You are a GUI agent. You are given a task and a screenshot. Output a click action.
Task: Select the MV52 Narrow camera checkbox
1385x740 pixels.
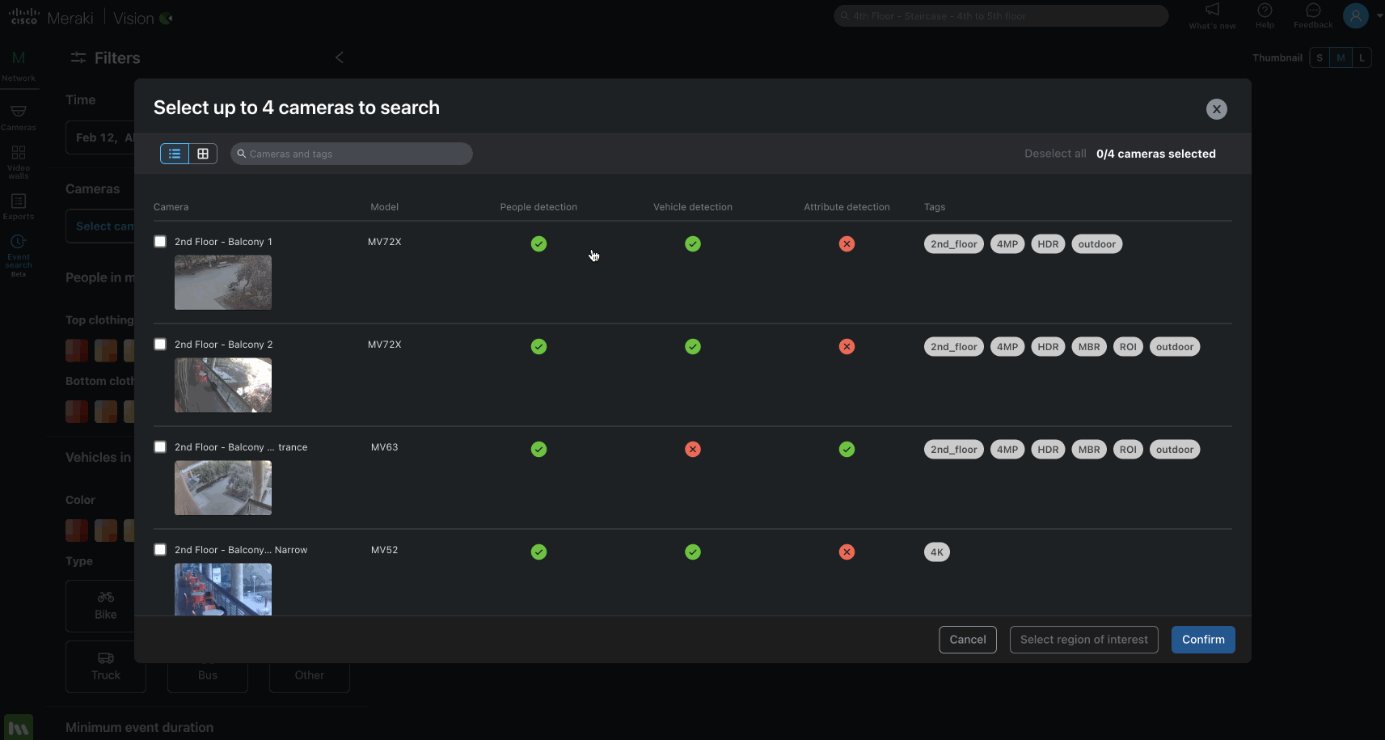(159, 549)
